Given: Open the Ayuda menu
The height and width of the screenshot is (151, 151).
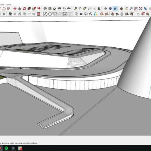Looking at the screenshot, I should tap(9, 5).
